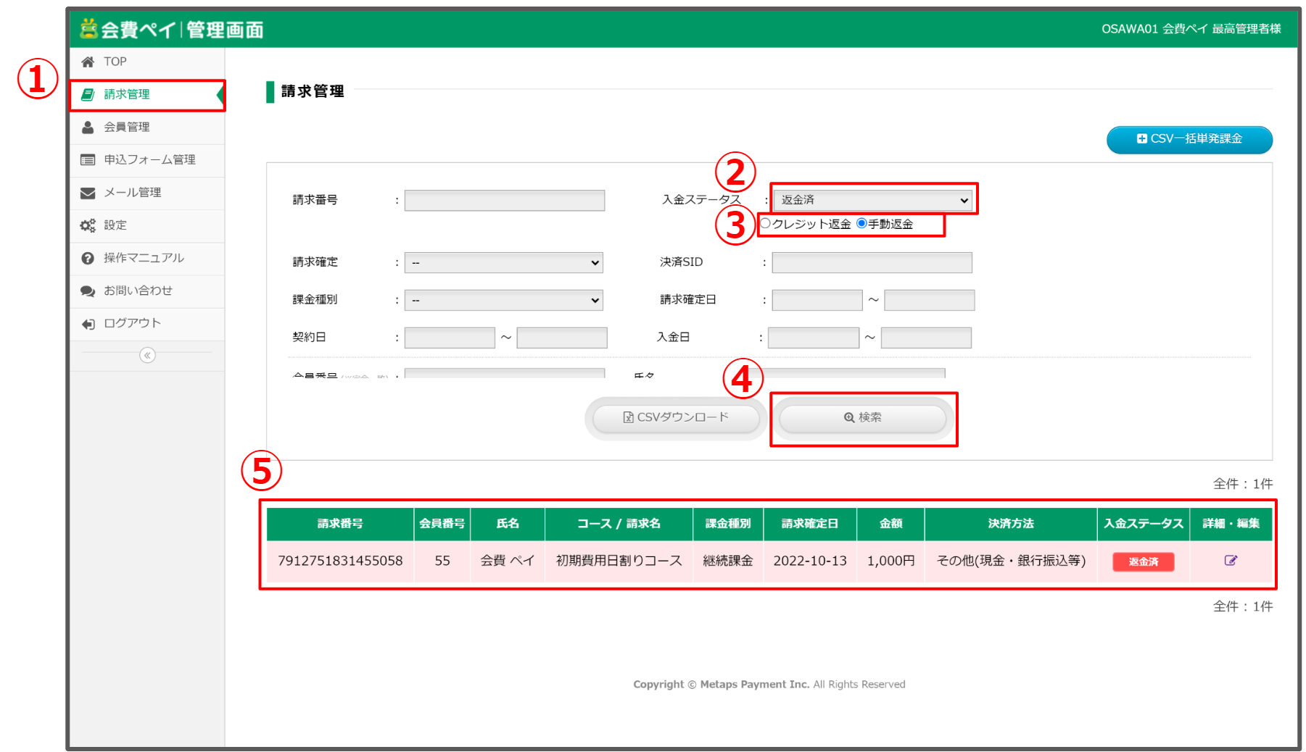
Task: Go to 請求管理 in the sidebar menu
Action: click(127, 94)
